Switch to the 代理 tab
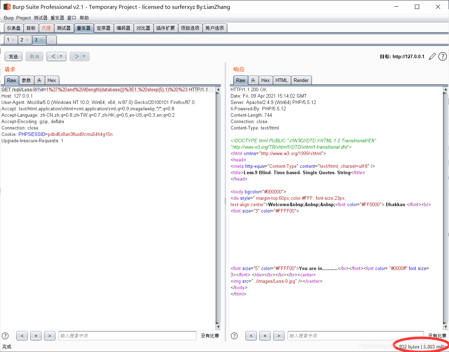Image resolution: width=449 pixels, height=352 pixels. pyautogui.click(x=46, y=28)
